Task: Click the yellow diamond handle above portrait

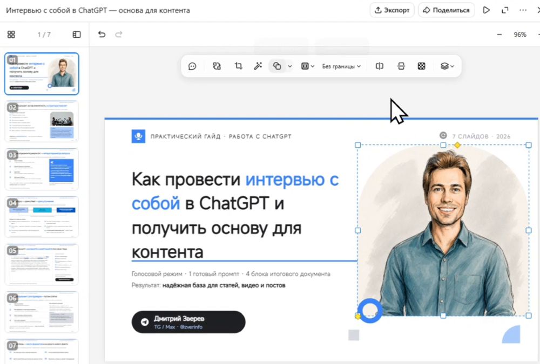Action: 457,145
